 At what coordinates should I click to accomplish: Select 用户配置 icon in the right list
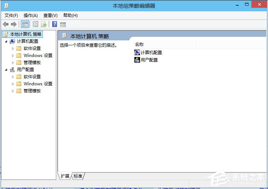[x=137, y=60]
